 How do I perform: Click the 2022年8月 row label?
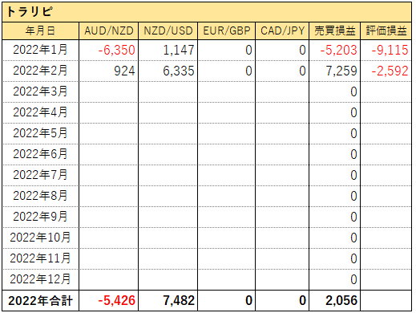(x=40, y=196)
